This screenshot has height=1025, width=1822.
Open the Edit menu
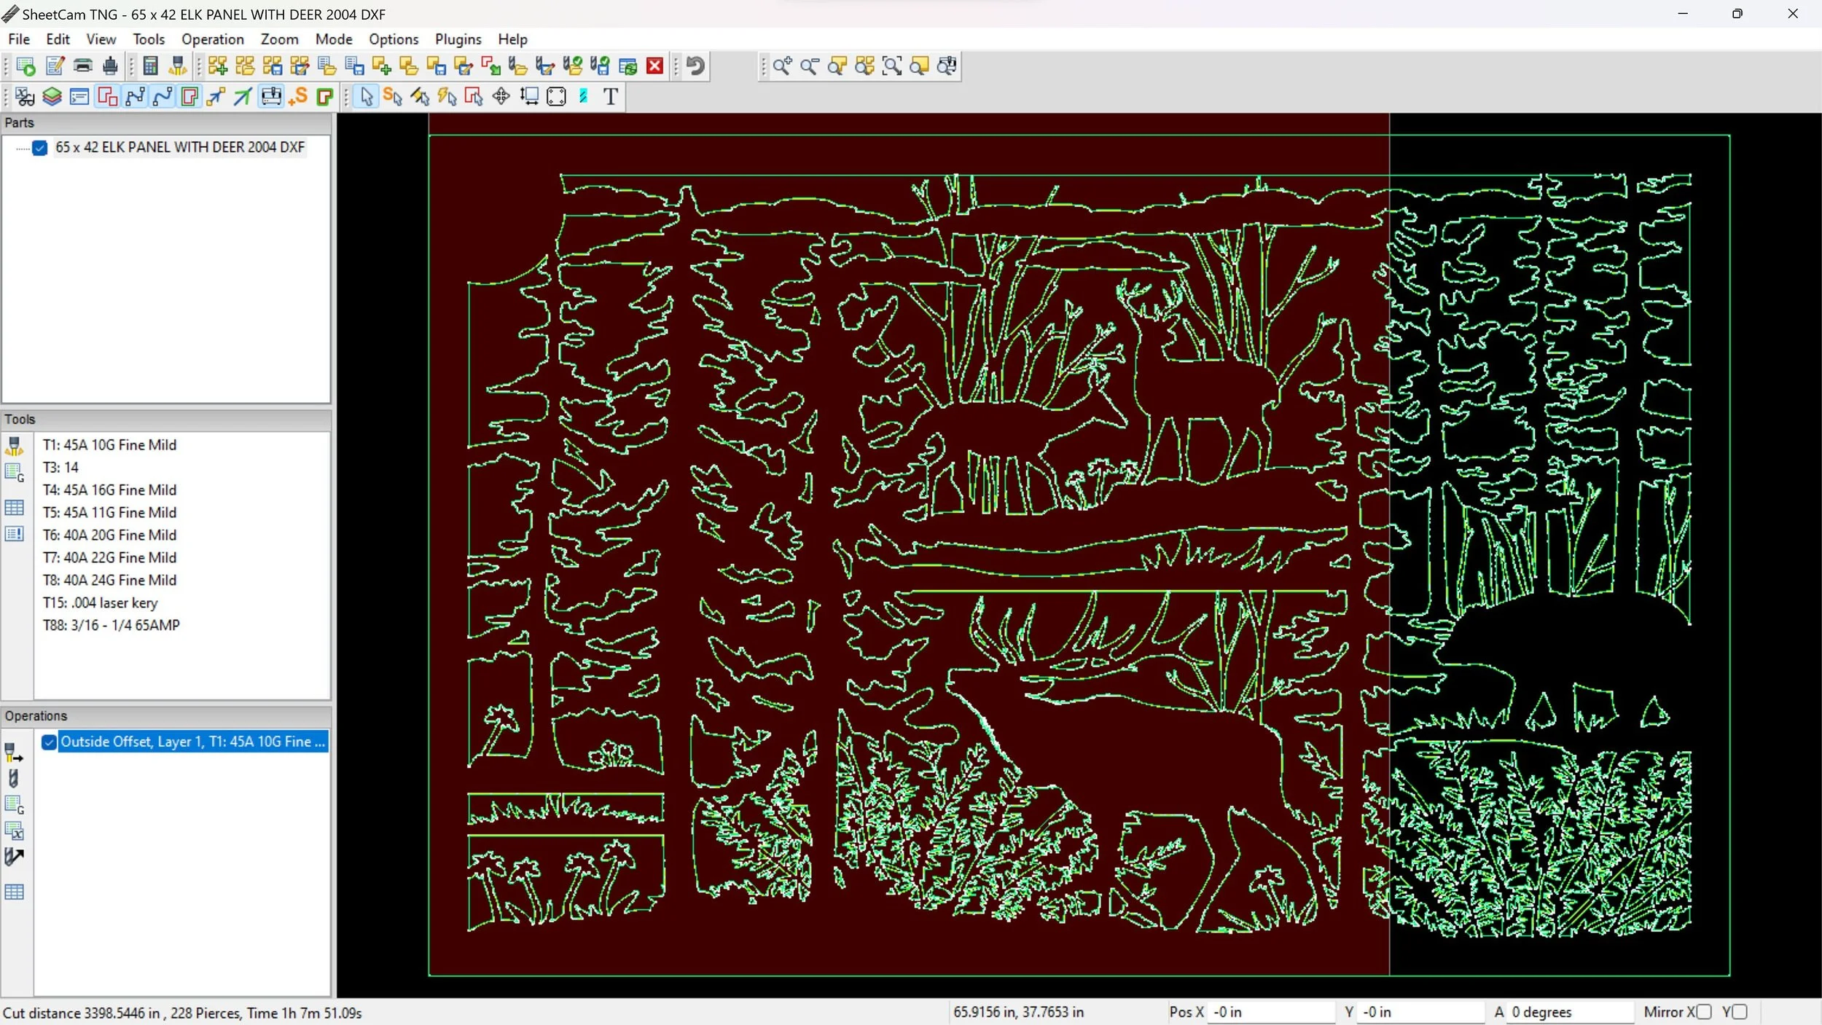pyautogui.click(x=58, y=39)
